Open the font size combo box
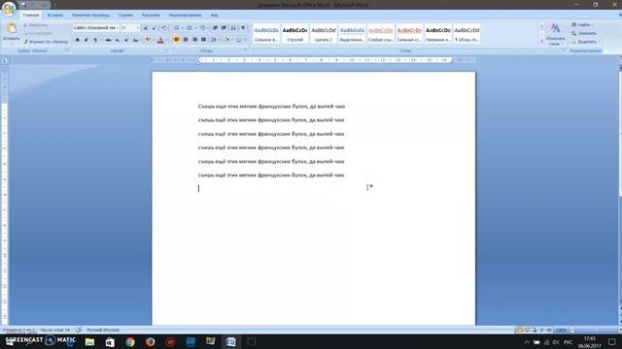Image resolution: width=622 pixels, height=349 pixels. click(x=130, y=28)
